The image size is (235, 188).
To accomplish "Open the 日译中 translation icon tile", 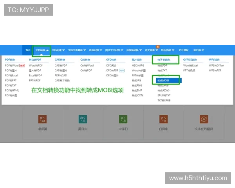I will pyautogui.click(x=163, y=119).
